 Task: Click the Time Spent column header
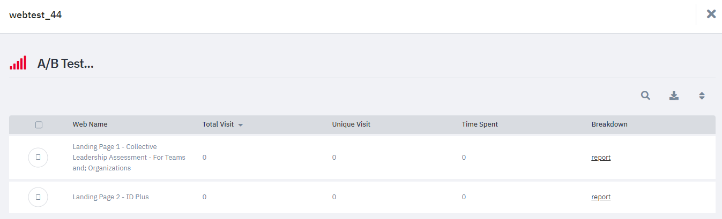480,124
